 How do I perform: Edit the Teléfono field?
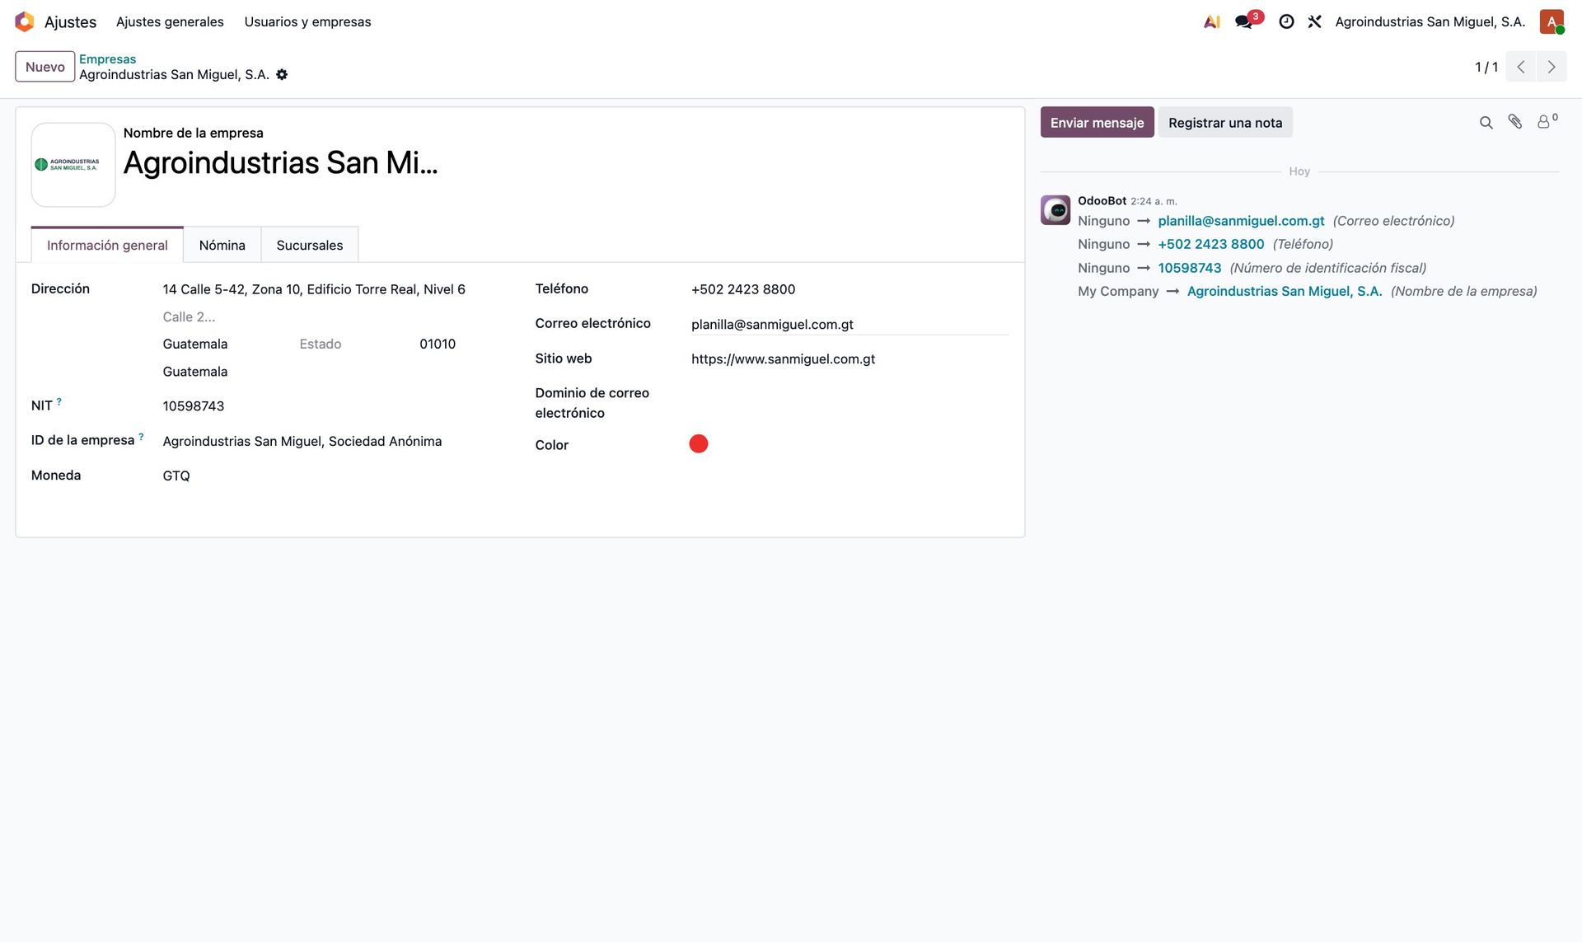pos(850,289)
